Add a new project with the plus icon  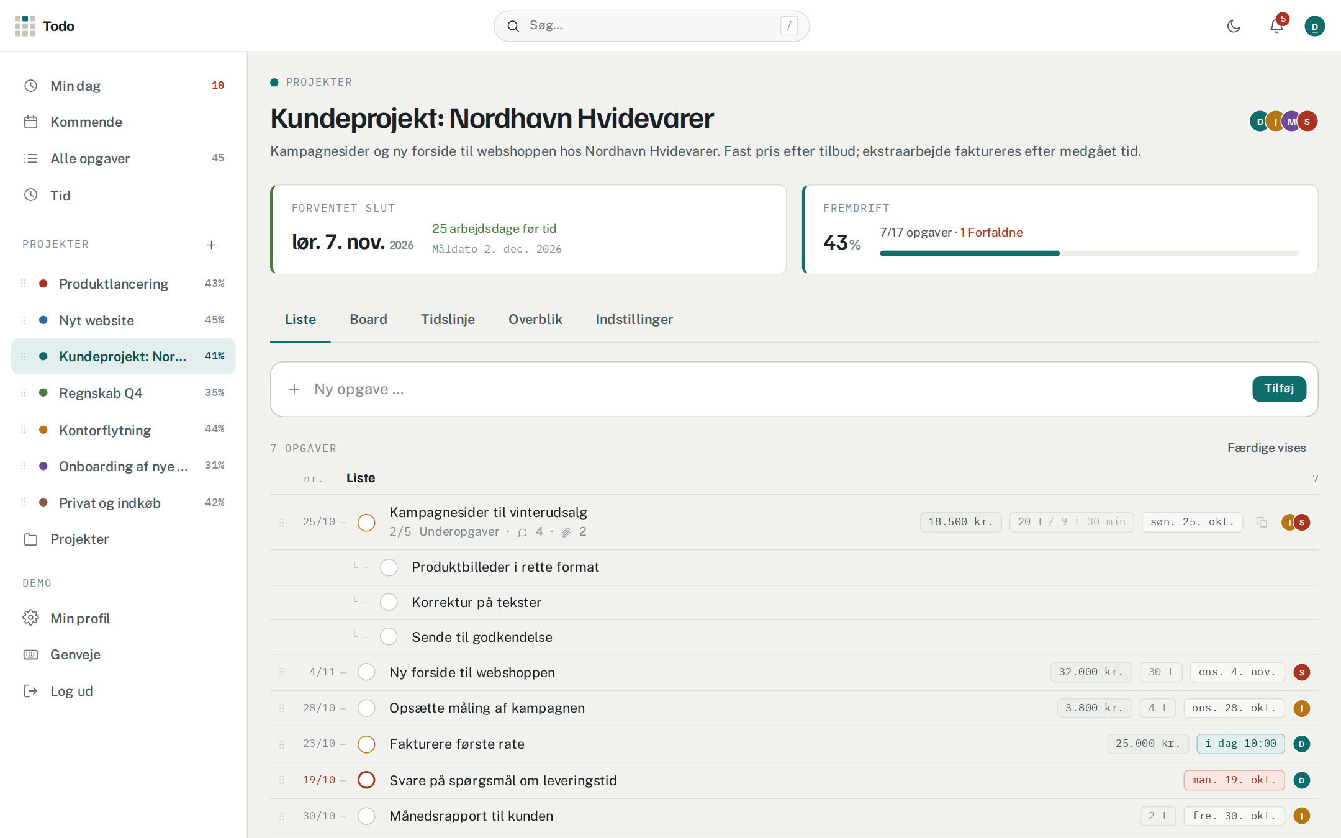211,245
